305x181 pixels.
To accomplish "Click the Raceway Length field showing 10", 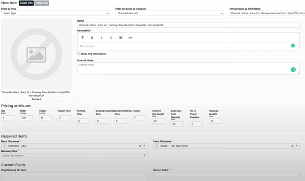I will pos(215,121).
